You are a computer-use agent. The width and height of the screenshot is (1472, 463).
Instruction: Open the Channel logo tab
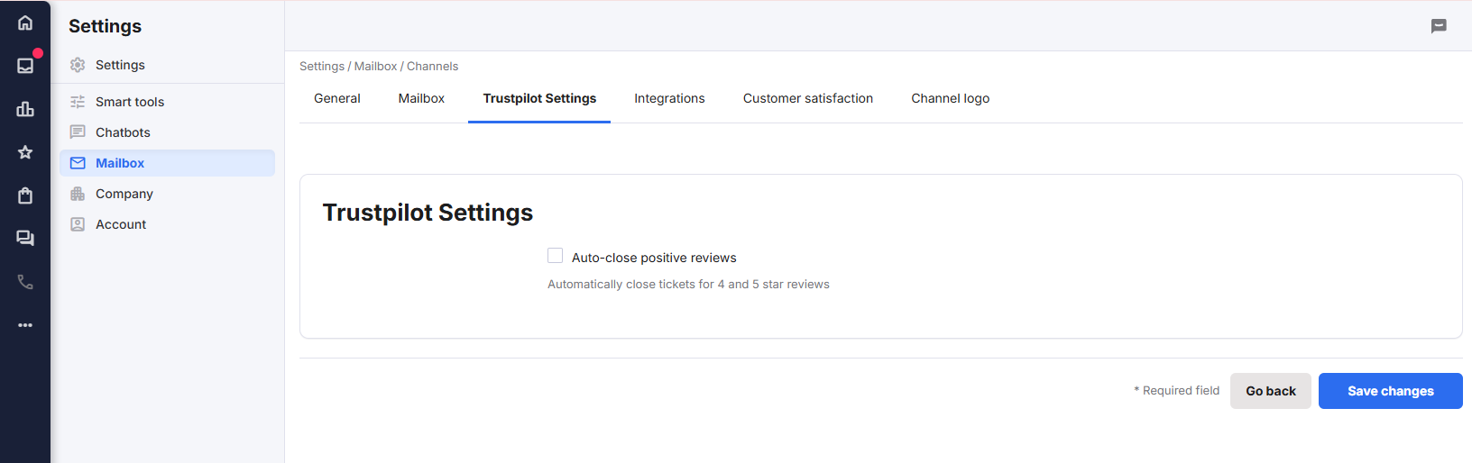pyautogui.click(x=950, y=98)
